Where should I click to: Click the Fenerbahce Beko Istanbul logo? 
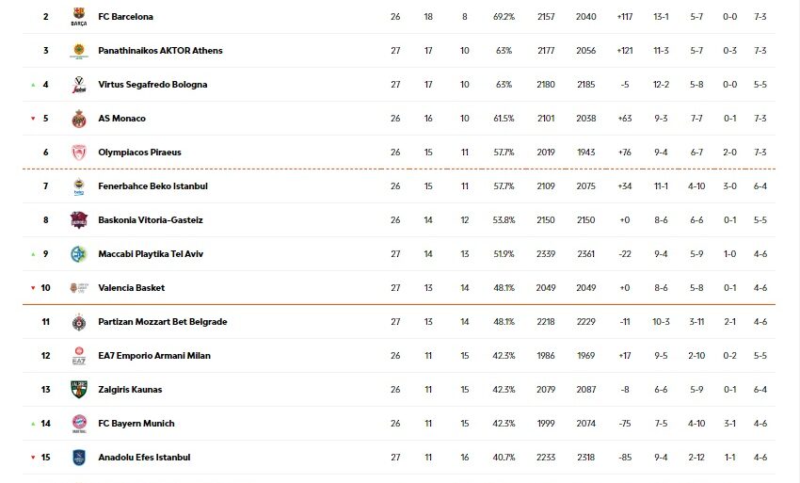(79, 186)
